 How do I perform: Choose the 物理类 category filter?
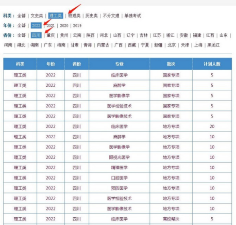pos(74,16)
